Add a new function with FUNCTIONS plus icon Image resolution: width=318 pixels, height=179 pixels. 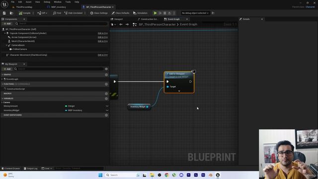pos(106,84)
